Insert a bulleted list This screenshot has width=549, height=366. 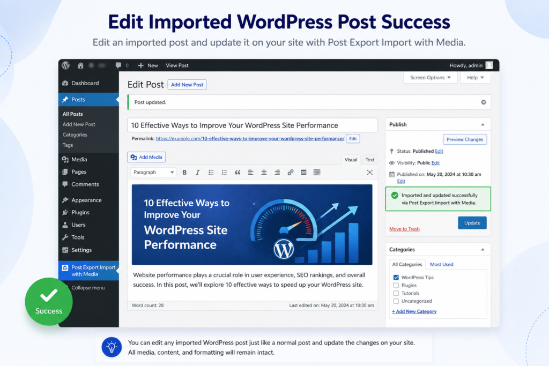[x=211, y=172]
